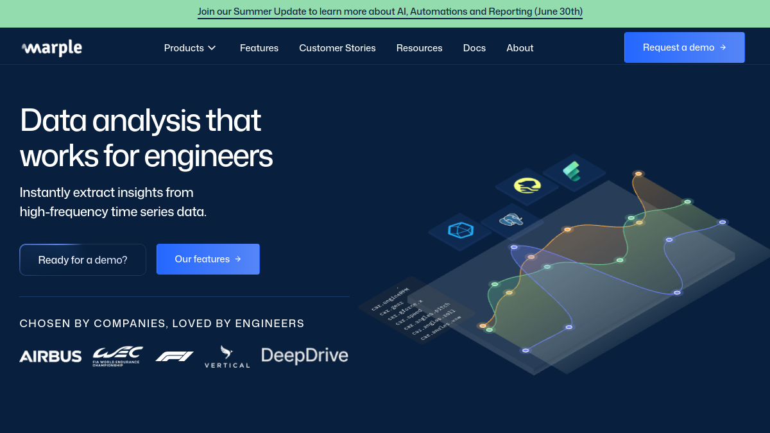This screenshot has width=770, height=433.
Task: Click the Airbus company logo
Action: (x=51, y=357)
